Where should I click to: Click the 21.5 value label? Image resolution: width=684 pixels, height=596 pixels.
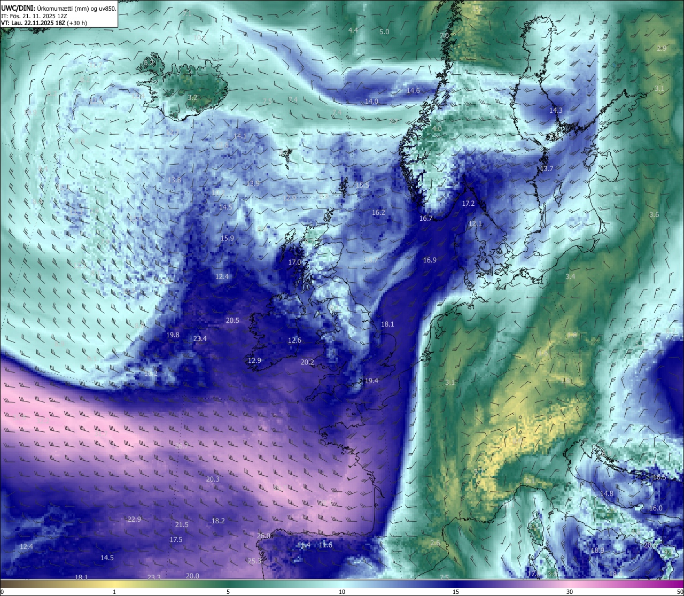click(182, 525)
